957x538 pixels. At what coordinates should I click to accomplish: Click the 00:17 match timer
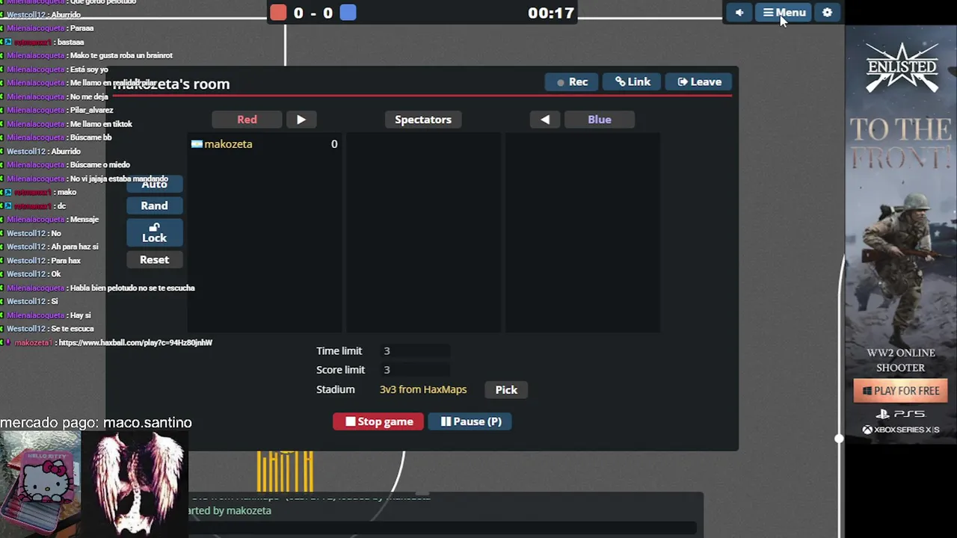point(551,13)
